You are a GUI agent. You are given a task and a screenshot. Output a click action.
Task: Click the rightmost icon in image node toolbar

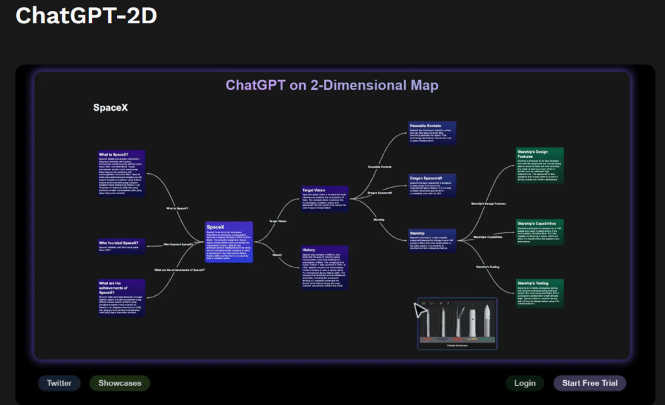coord(448,303)
